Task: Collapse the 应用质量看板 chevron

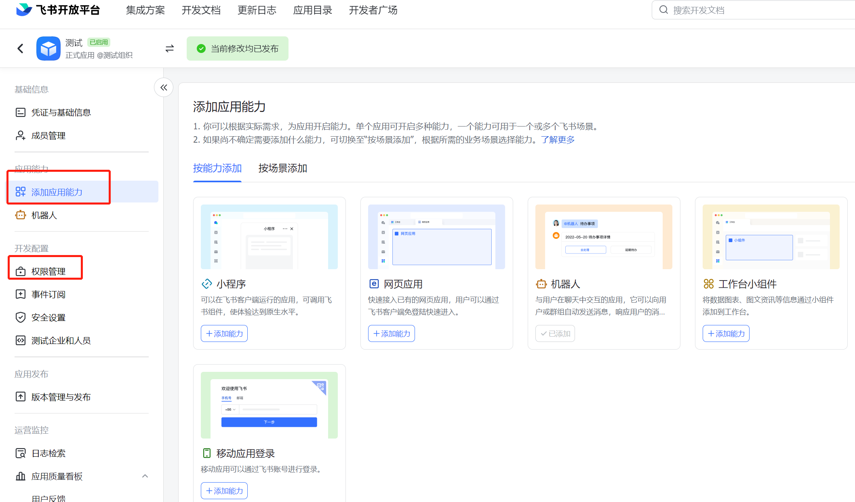Action: tap(145, 476)
